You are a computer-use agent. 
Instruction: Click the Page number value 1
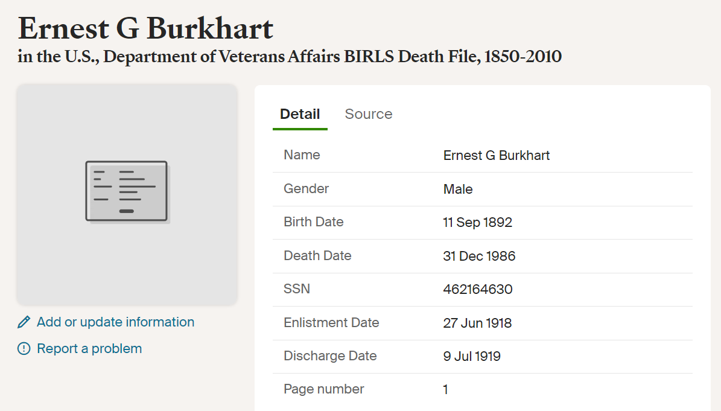(x=445, y=390)
